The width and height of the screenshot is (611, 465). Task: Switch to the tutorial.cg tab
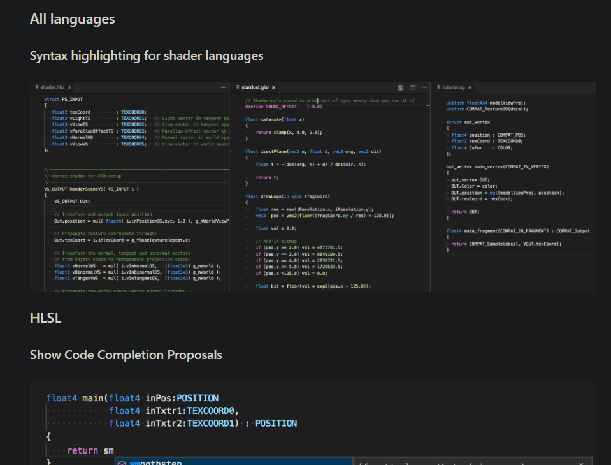[453, 88]
